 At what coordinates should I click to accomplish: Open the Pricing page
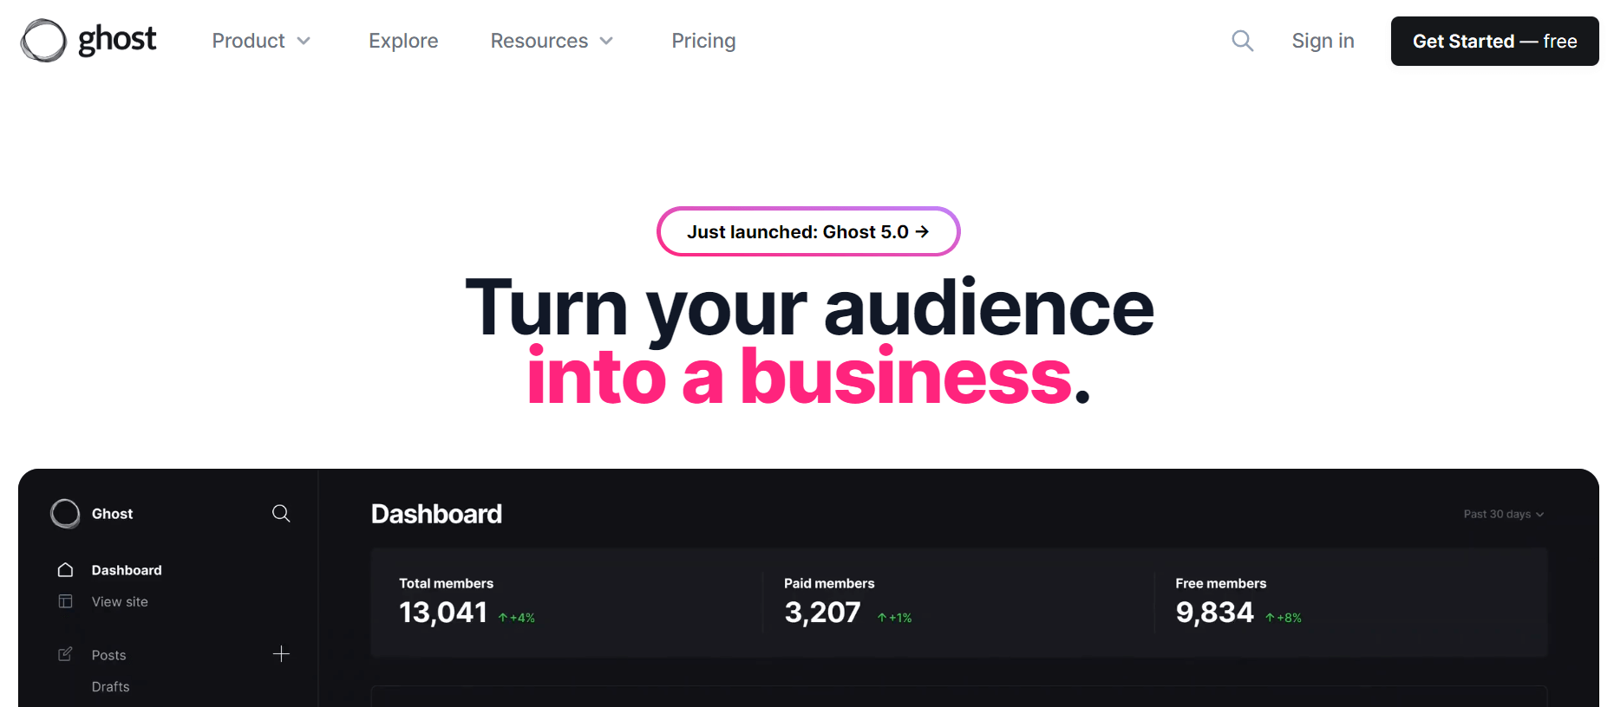(703, 41)
